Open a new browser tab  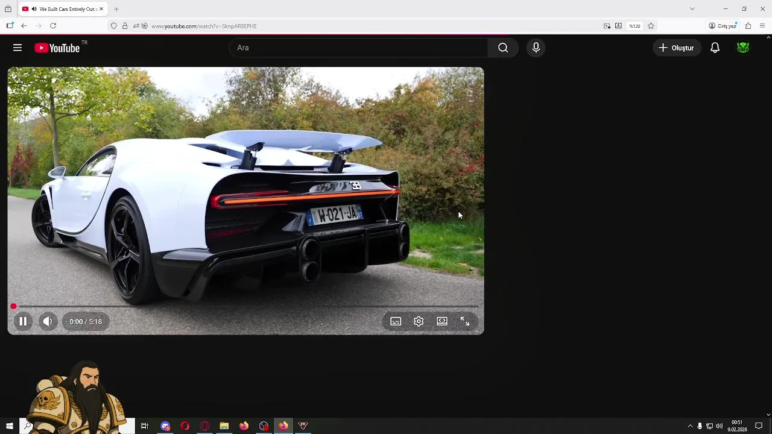tap(116, 9)
